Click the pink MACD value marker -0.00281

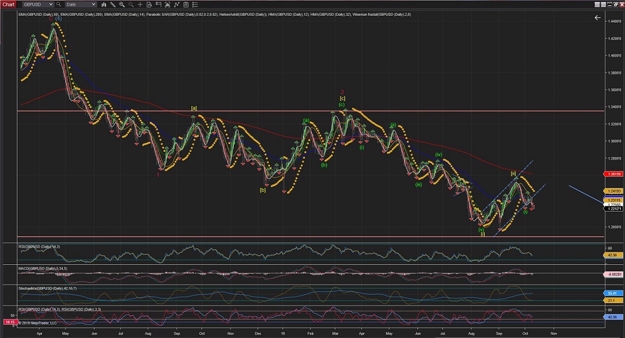click(x=613, y=274)
